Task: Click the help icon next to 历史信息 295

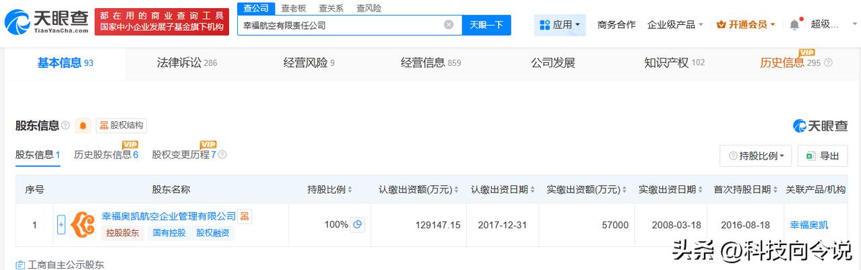Action: pyautogui.click(x=828, y=63)
